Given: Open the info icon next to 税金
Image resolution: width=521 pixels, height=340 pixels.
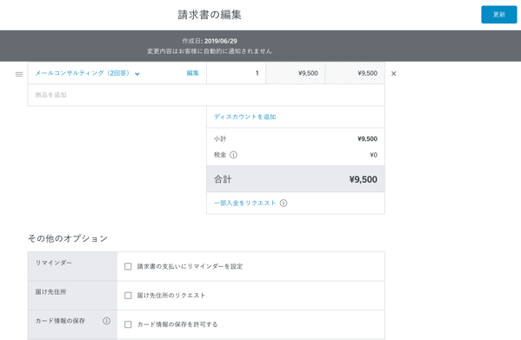Looking at the screenshot, I should click(x=234, y=155).
